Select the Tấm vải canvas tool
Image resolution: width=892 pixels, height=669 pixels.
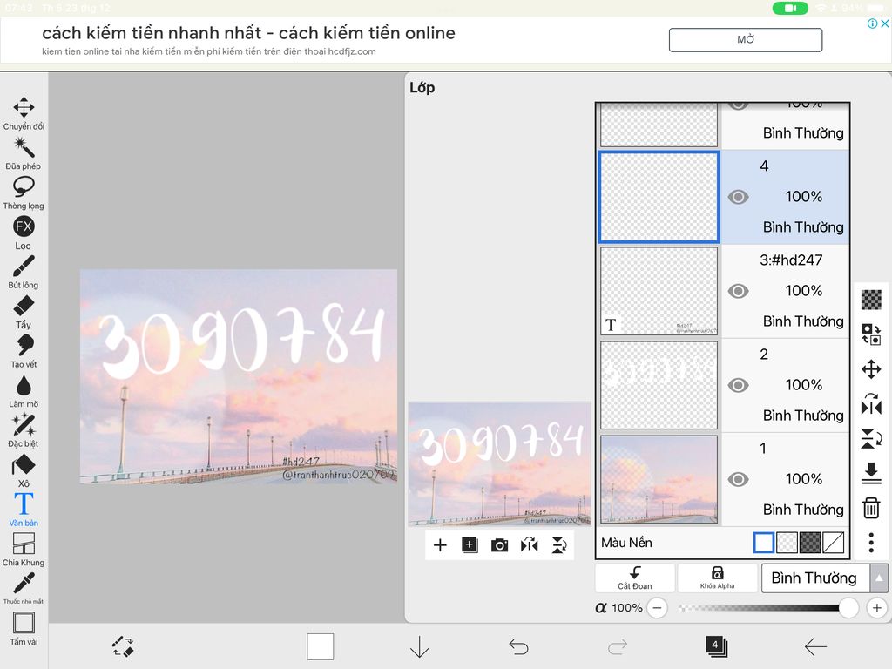click(24, 629)
